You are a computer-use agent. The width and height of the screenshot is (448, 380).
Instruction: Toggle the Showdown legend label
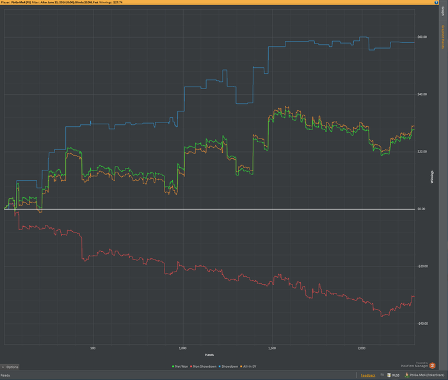(x=230, y=367)
